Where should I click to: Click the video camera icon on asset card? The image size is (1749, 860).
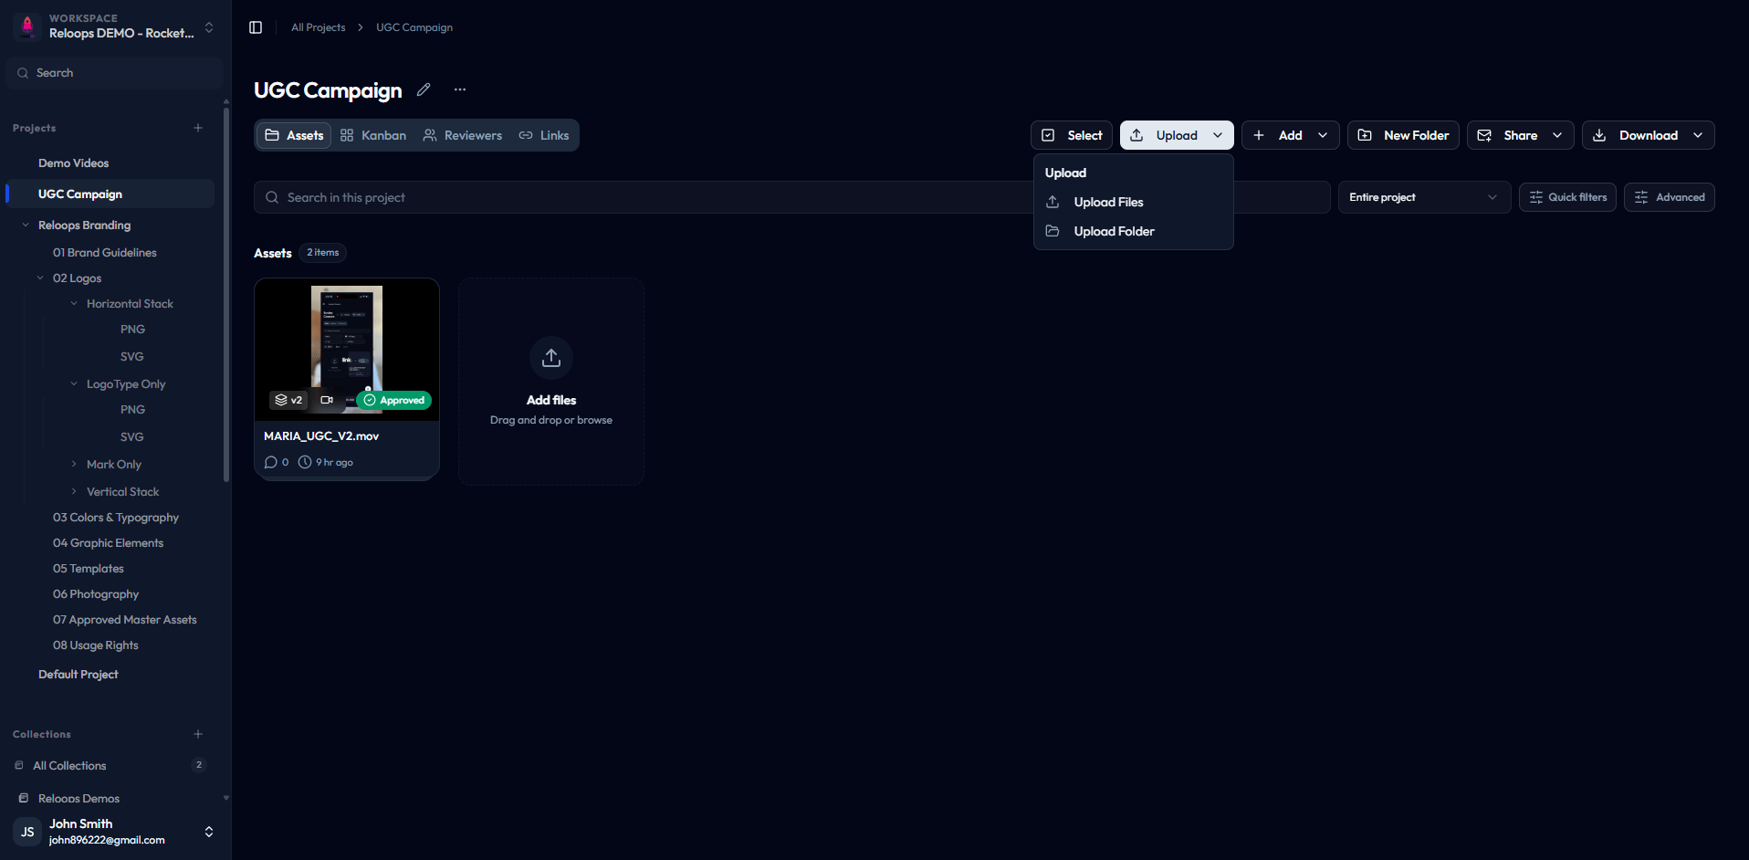pyautogui.click(x=327, y=400)
